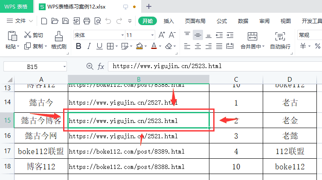Expand the fill color dropdown arrow
The image size is (322, 180).
click(145, 46)
